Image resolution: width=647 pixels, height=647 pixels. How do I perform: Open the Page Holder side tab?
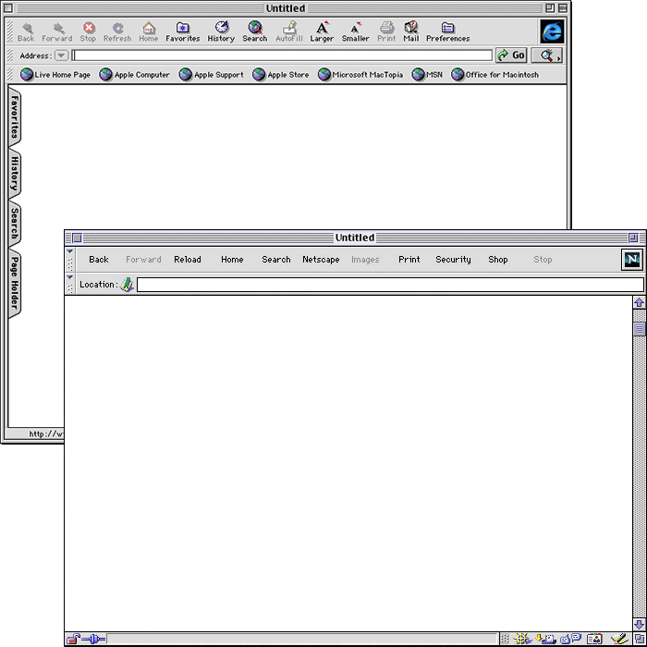(x=15, y=283)
